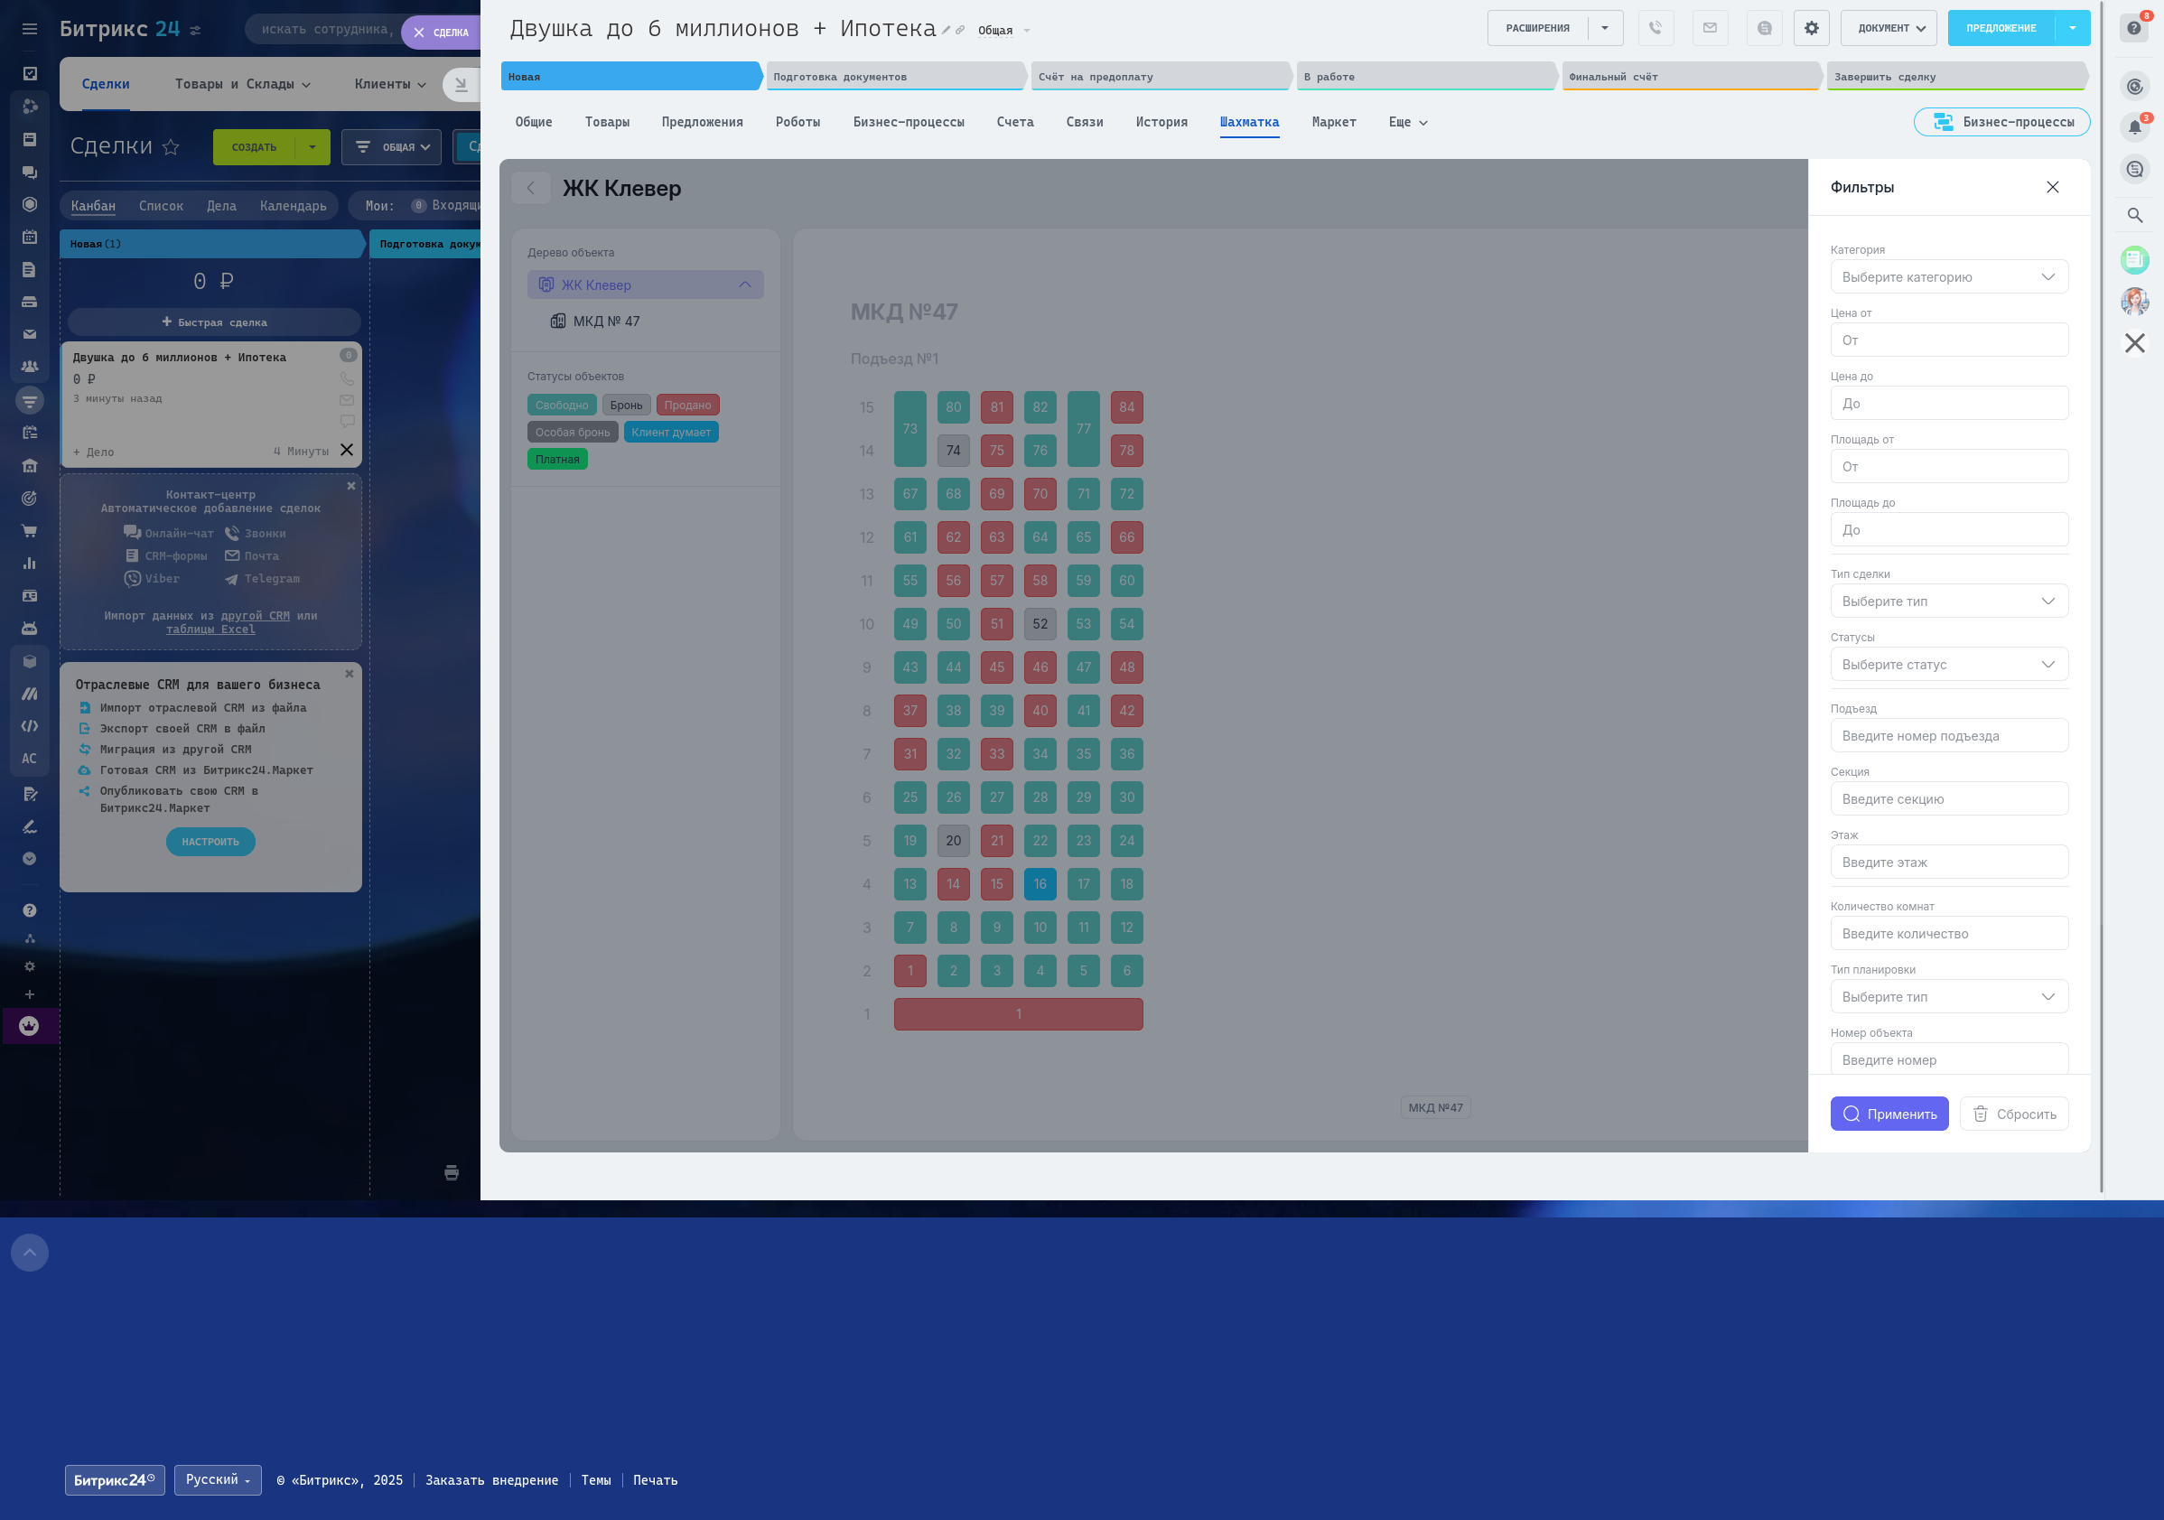Click the settings gear icon in deal header
The image size is (2164, 1520).
1811,28
